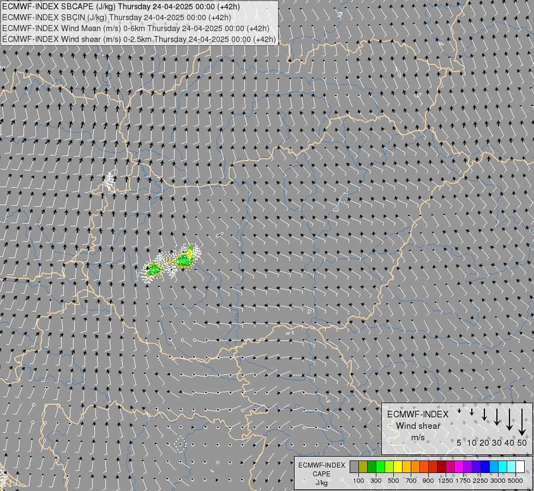This screenshot has height=491, width=534.
Task: Click the white swatch in CAPE legend
Action: coord(520,466)
